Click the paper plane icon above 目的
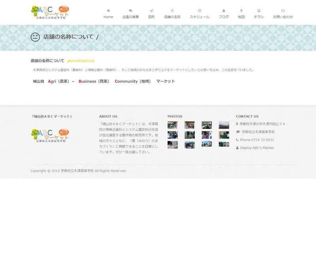The image size is (316, 253). [151, 11]
